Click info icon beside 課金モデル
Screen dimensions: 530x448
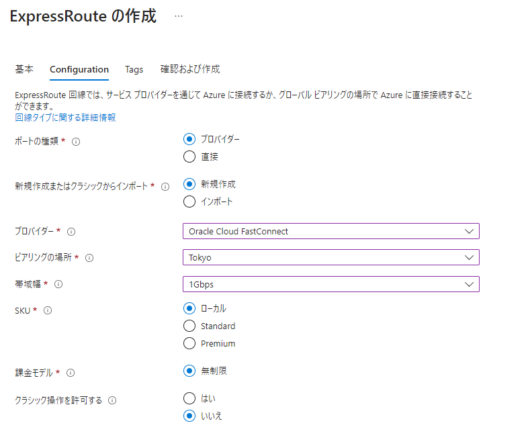(71, 373)
